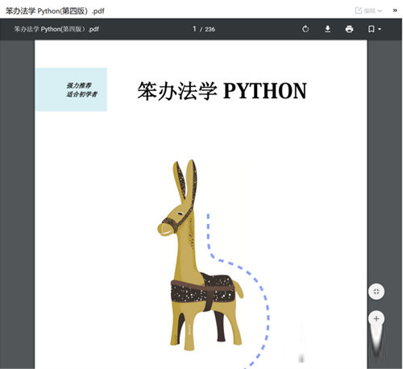Click the 笨办法学 PYTHON heading
This screenshot has height=369, width=403.
[222, 91]
